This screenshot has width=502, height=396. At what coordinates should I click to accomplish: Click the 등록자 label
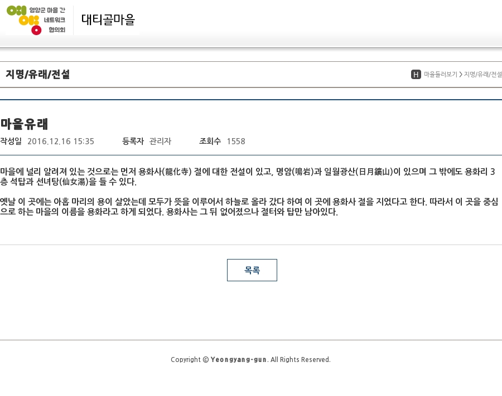coord(133,141)
